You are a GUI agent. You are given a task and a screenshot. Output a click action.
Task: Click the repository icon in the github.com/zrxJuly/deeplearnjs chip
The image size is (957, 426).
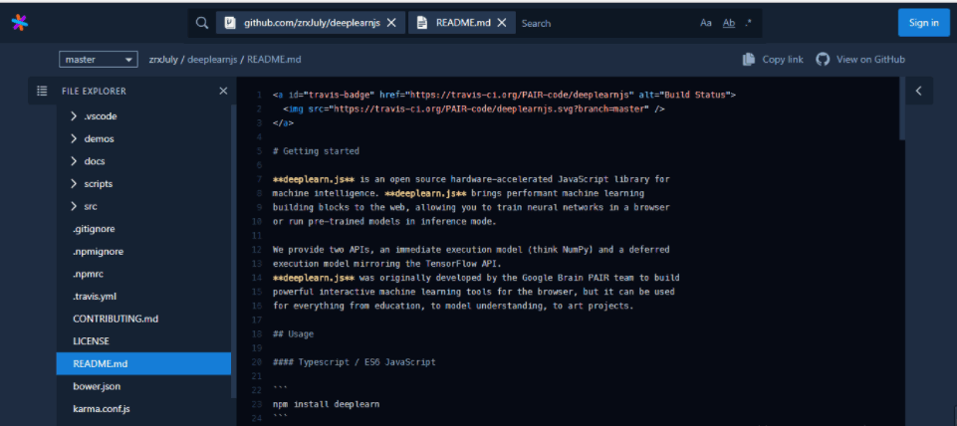pos(229,23)
